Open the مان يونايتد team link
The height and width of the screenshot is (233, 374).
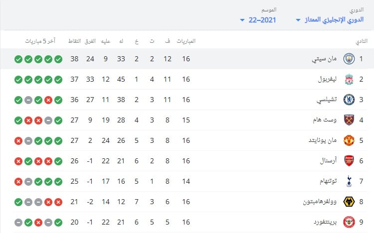point(323,140)
